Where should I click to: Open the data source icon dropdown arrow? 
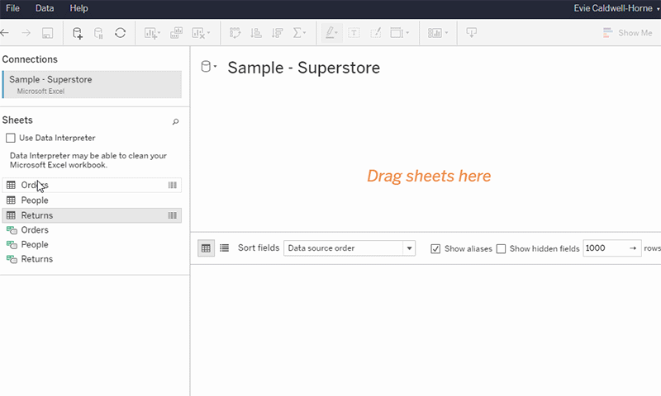215,67
